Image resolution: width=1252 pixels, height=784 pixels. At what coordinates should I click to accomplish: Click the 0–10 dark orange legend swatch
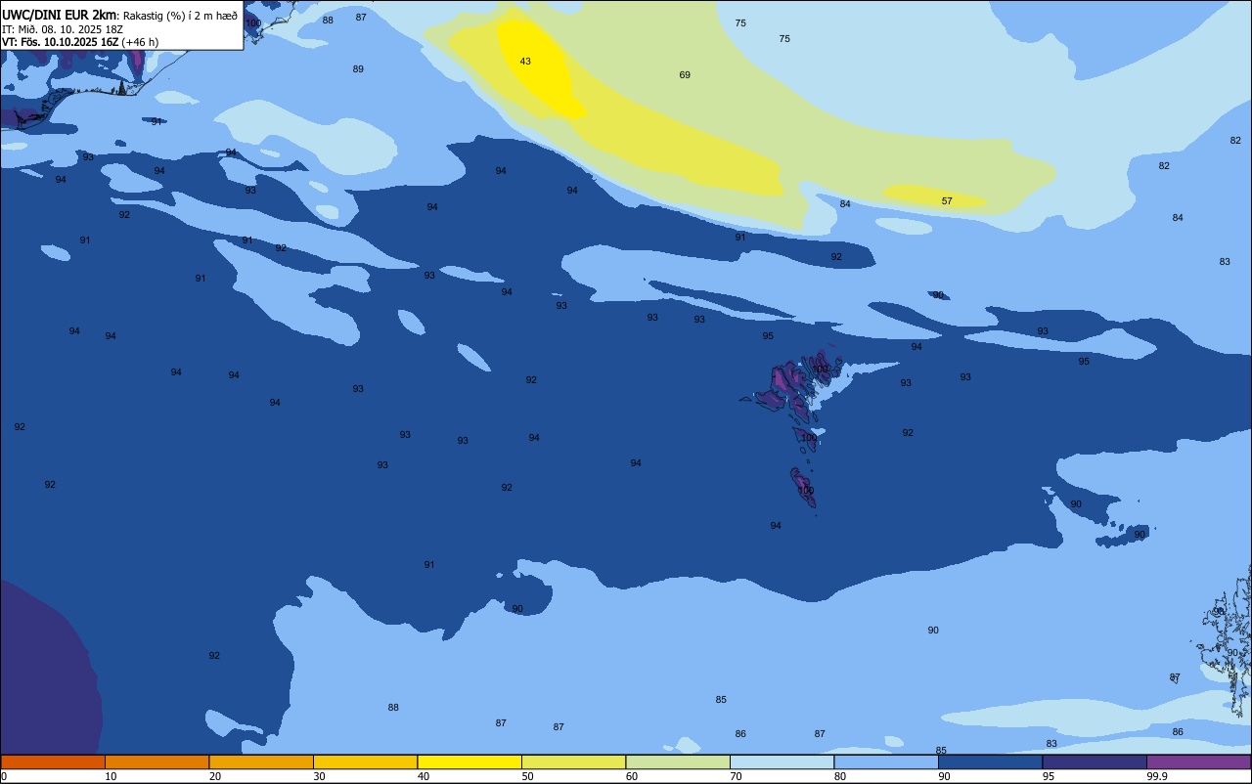tap(53, 762)
